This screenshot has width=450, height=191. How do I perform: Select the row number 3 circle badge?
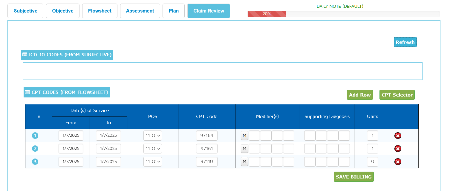point(35,162)
